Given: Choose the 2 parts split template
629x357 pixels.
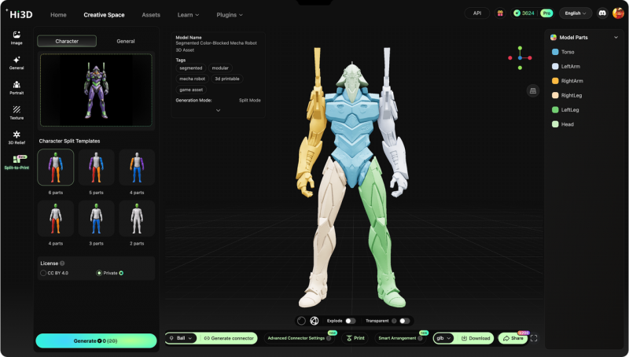Looking at the screenshot, I should 137,219.
